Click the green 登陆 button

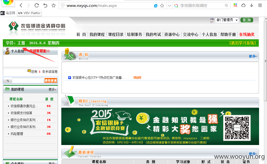247,20
